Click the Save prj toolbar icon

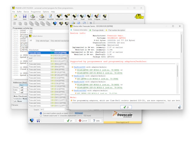click(x=42, y=17)
